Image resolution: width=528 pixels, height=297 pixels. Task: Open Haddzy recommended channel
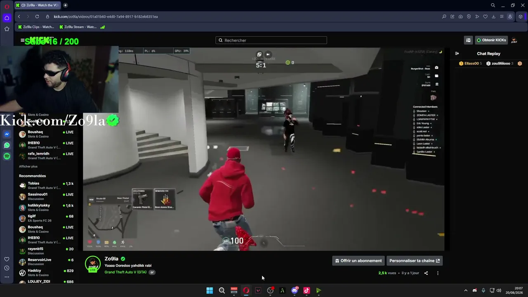46,273
